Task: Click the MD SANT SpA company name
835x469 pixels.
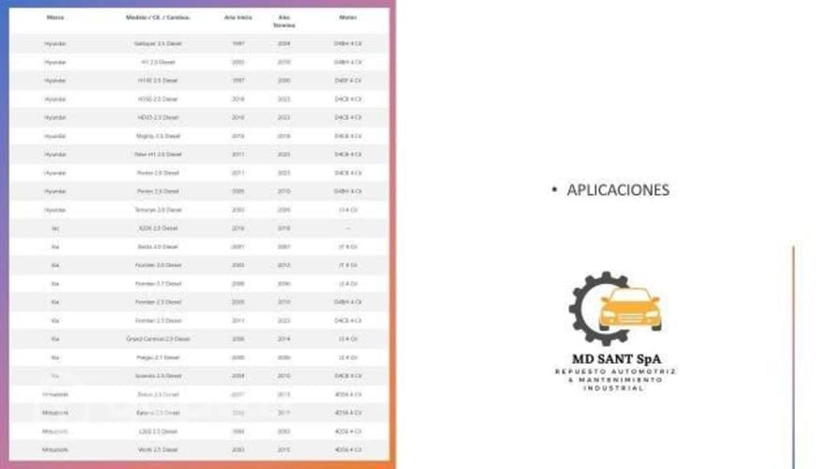Action: [614, 359]
